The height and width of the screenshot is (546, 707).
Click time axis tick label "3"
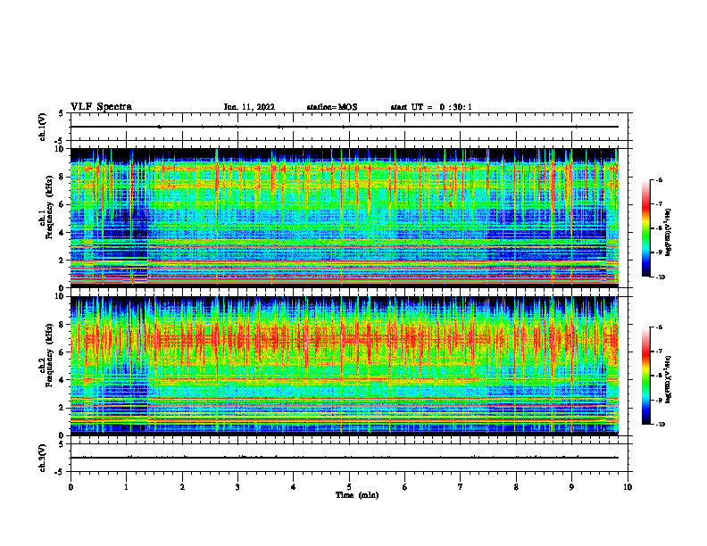[x=237, y=487]
